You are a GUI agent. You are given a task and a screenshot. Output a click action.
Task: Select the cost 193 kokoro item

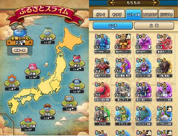pos(102,44)
